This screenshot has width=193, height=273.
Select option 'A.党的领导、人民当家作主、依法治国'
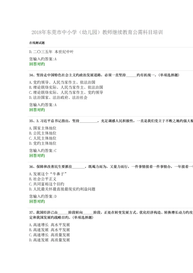(x=62, y=82)
